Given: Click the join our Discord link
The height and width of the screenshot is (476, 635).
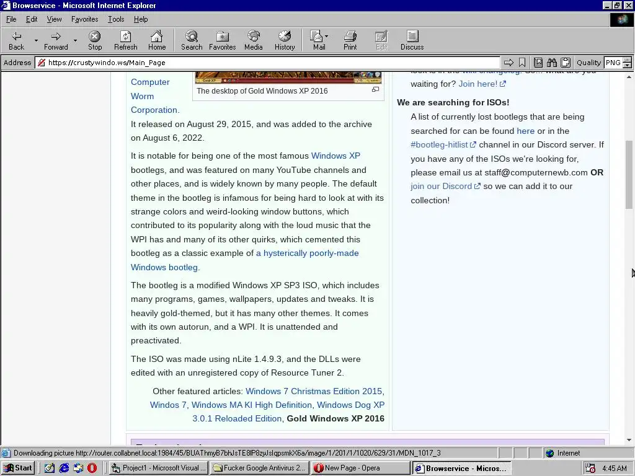Looking at the screenshot, I should coord(445,186).
